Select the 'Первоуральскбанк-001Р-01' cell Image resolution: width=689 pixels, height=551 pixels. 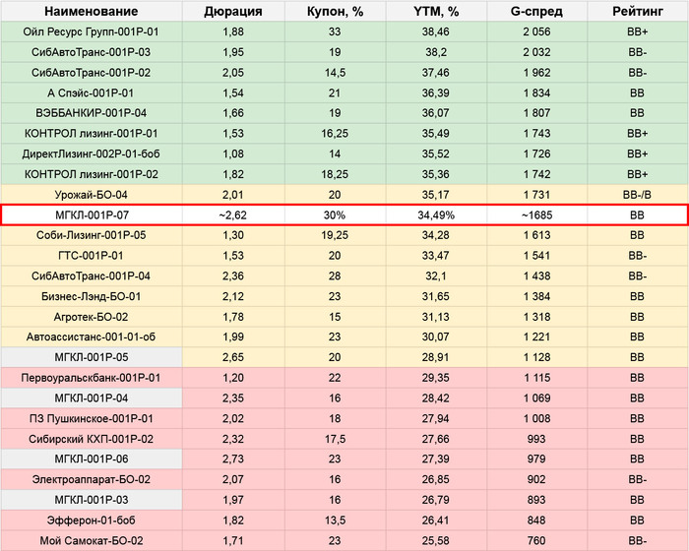[x=92, y=378]
